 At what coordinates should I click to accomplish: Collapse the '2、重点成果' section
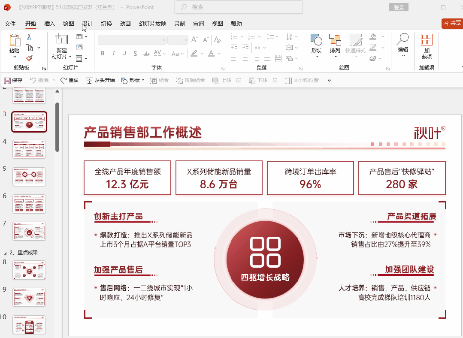[5, 253]
